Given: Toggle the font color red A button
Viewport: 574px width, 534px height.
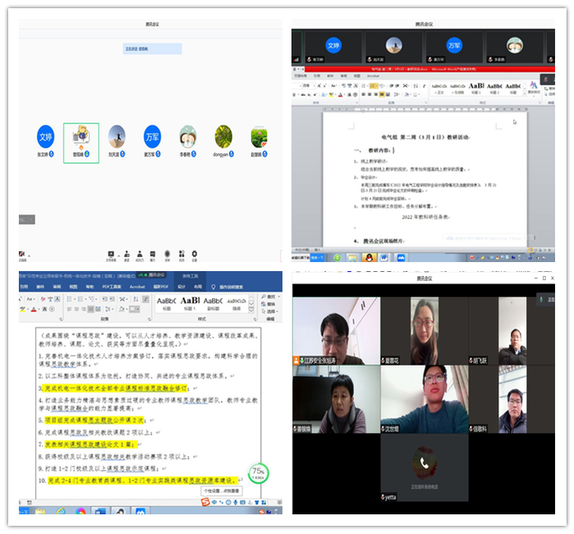Looking at the screenshot, I should (x=33, y=310).
